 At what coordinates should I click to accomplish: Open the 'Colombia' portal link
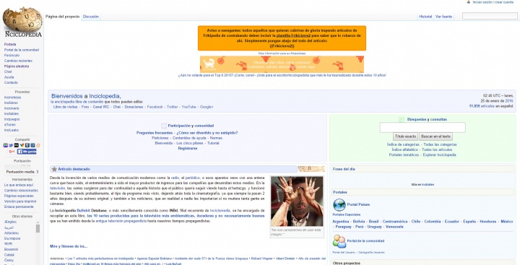433,222
